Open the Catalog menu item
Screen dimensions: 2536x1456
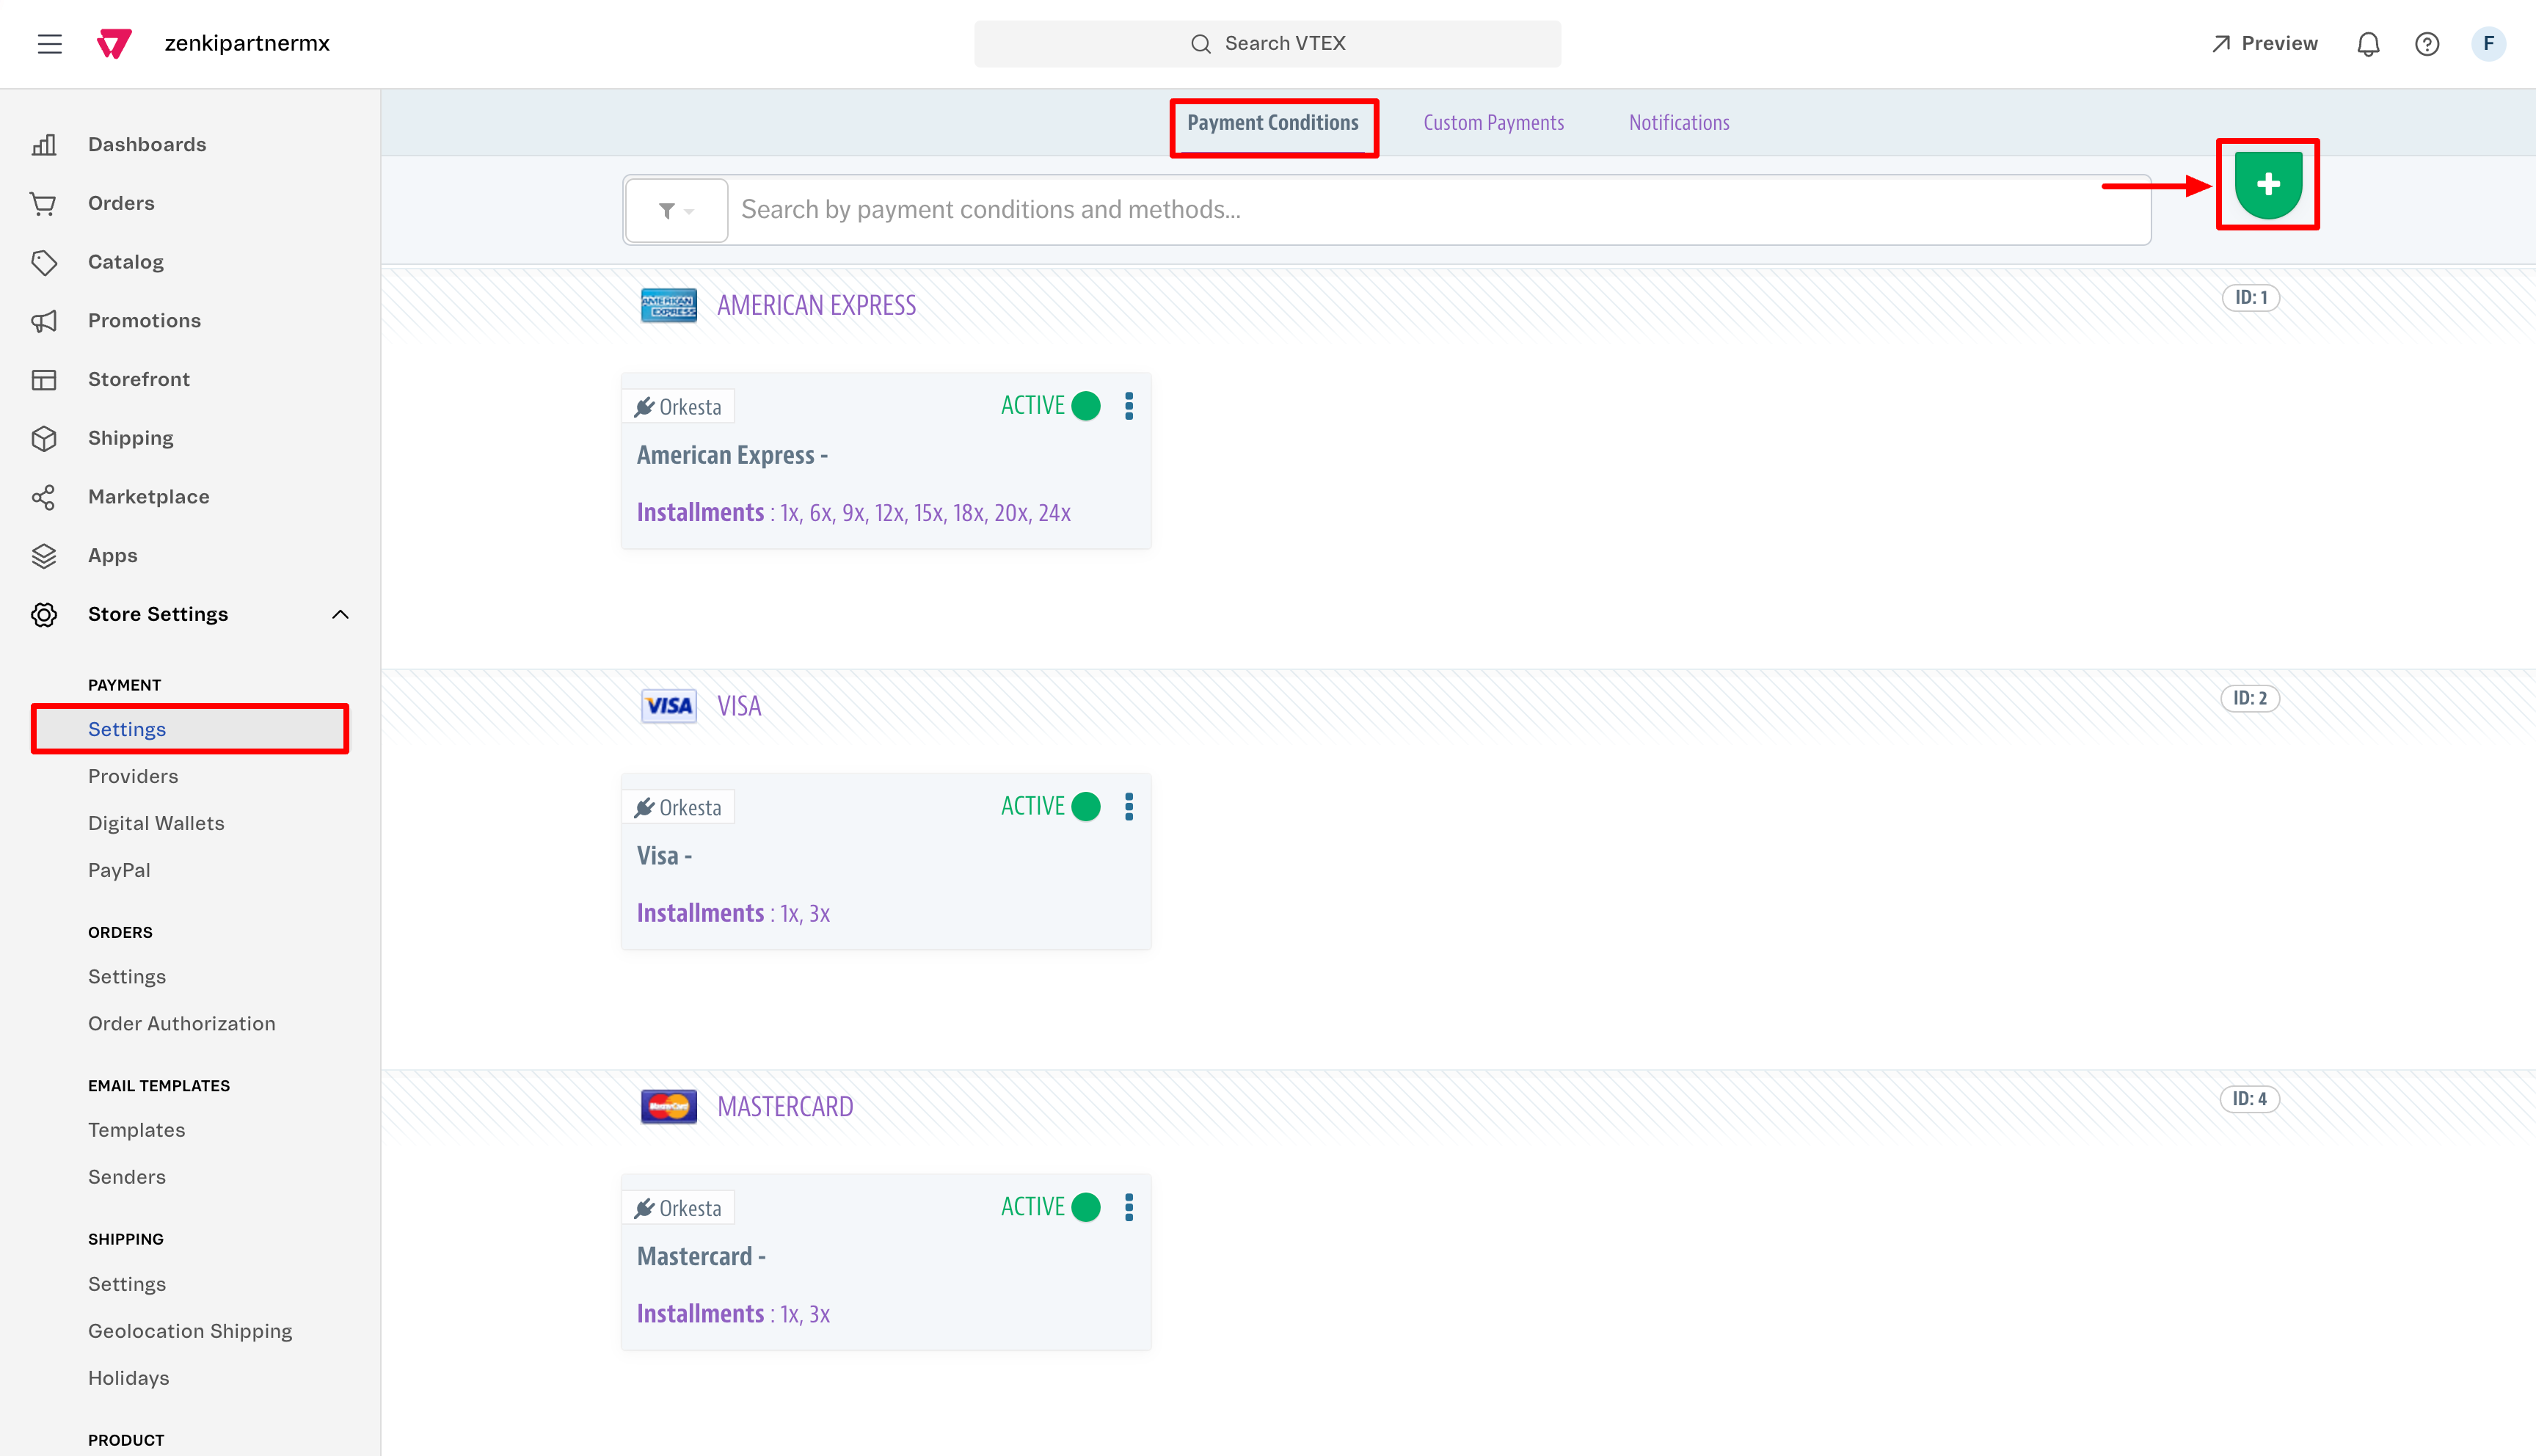coord(126,262)
